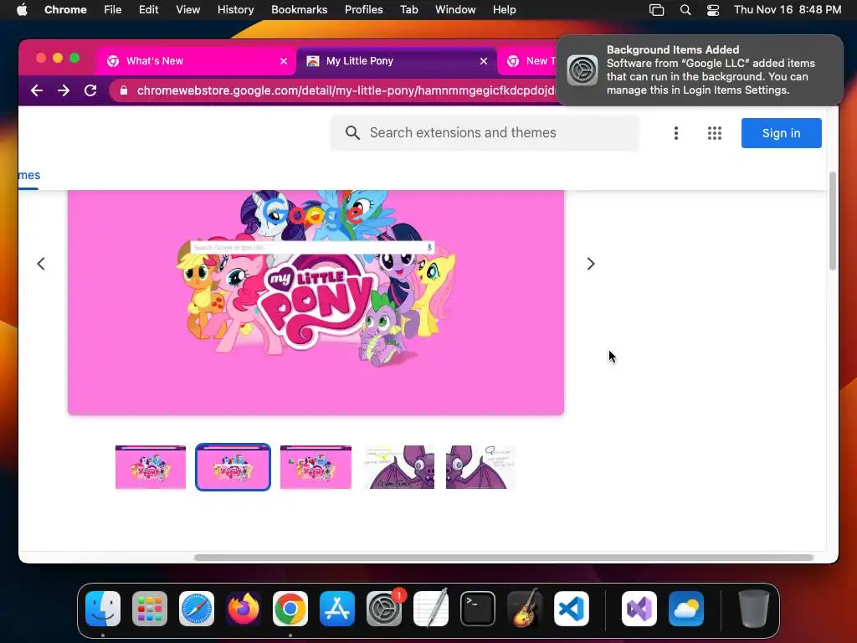Image resolution: width=857 pixels, height=643 pixels.
Task: Open the View menu
Action: (x=188, y=10)
